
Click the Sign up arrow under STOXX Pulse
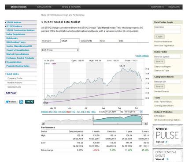(166, 142)
